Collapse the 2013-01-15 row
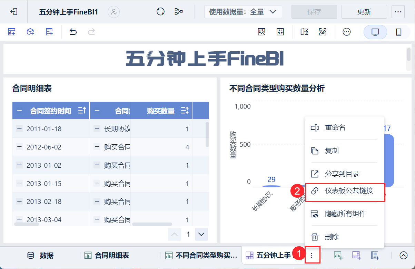415x269 pixels. [19, 183]
